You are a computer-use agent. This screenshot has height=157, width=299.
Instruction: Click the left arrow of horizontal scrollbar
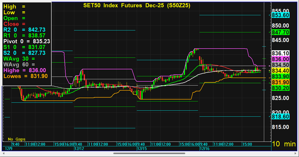(x=3, y=153)
